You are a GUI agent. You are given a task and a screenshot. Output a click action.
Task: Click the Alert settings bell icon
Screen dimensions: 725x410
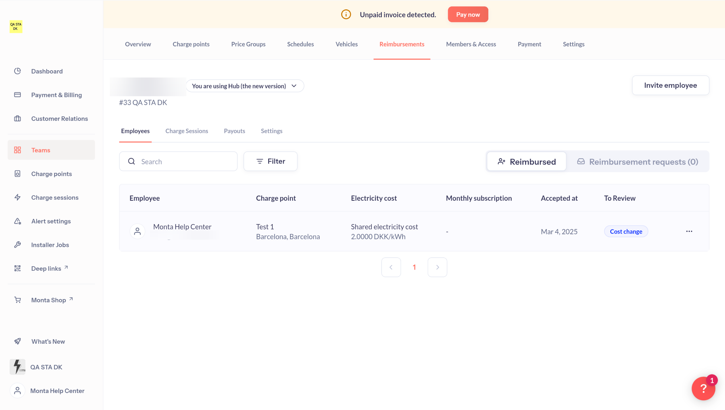(x=18, y=221)
